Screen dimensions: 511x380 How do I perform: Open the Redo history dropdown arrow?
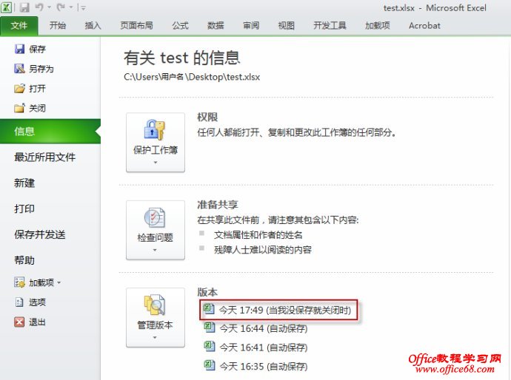[70, 7]
